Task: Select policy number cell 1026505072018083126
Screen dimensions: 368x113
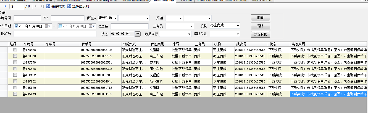Action: point(101,50)
